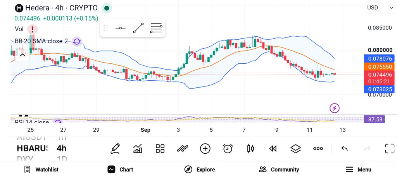The height and width of the screenshot is (178, 397).
Task: Change chart type with candlestick icon
Action: click(250, 149)
